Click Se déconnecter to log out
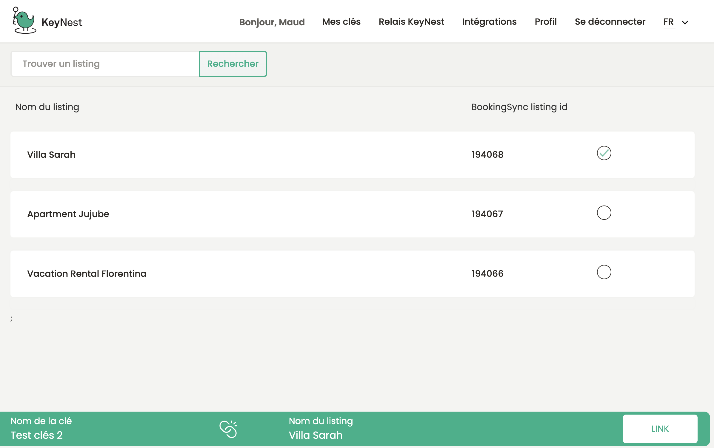The image size is (714, 448). [x=610, y=21]
